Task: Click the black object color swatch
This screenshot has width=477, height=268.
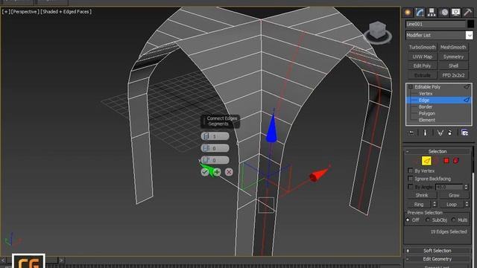Action: pyautogui.click(x=470, y=24)
